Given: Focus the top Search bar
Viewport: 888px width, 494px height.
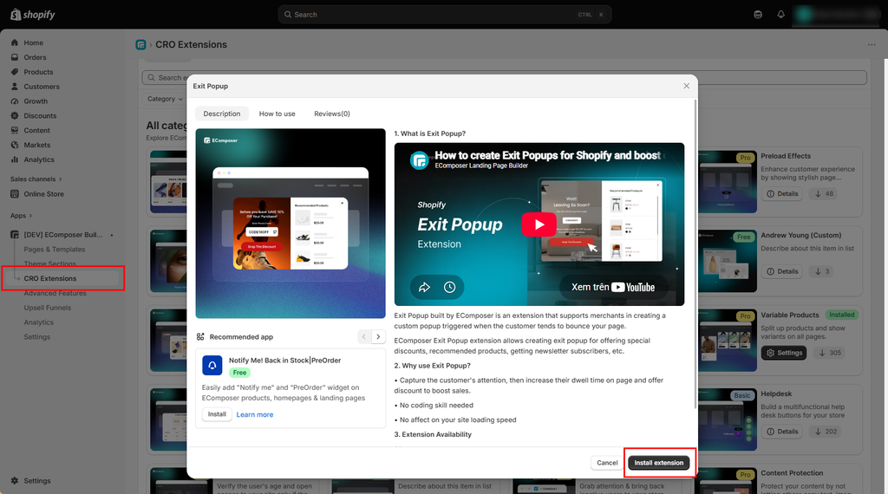Looking at the screenshot, I should (x=445, y=14).
